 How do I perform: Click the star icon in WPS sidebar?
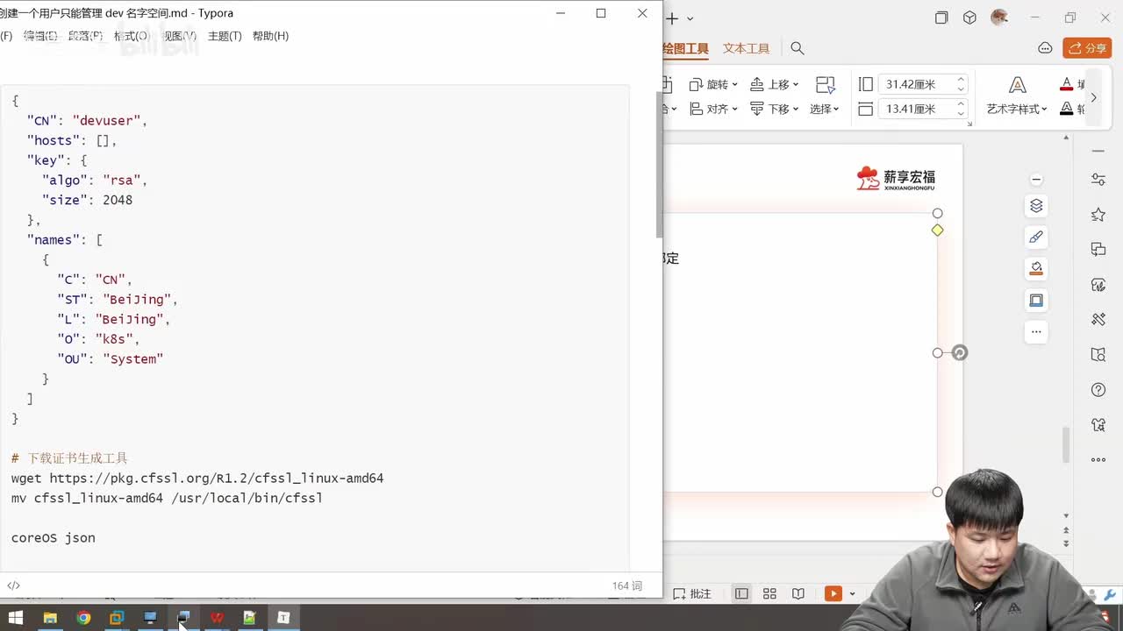coord(1098,215)
